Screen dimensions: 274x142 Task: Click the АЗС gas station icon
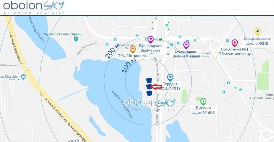(77, 141)
